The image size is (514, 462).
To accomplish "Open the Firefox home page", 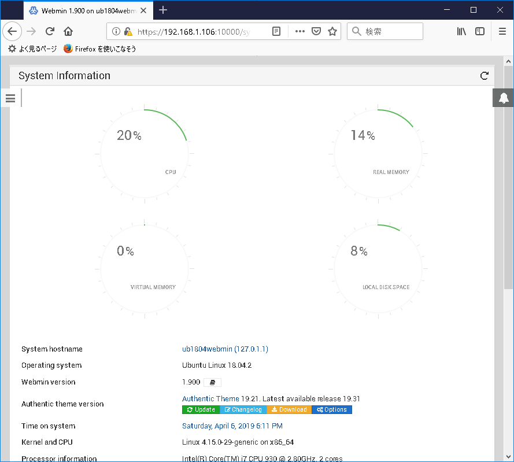I will coord(68,31).
